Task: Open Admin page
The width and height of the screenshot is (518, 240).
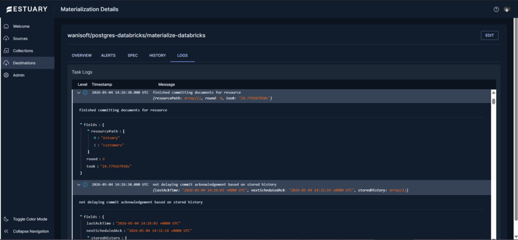Action: coord(19,75)
